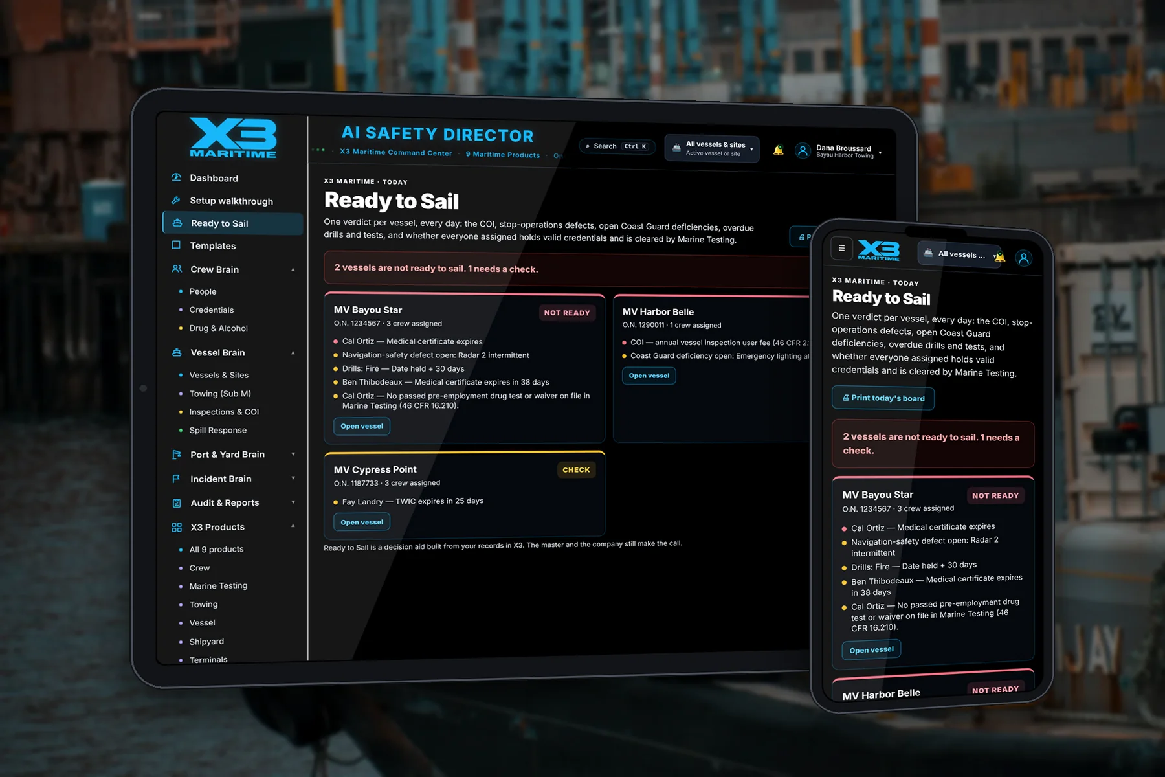
Task: Click the Port & Yard Brain icon
Action: [x=177, y=455]
